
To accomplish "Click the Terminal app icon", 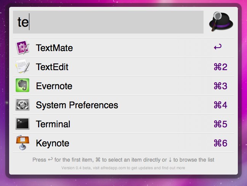I will [22, 124].
